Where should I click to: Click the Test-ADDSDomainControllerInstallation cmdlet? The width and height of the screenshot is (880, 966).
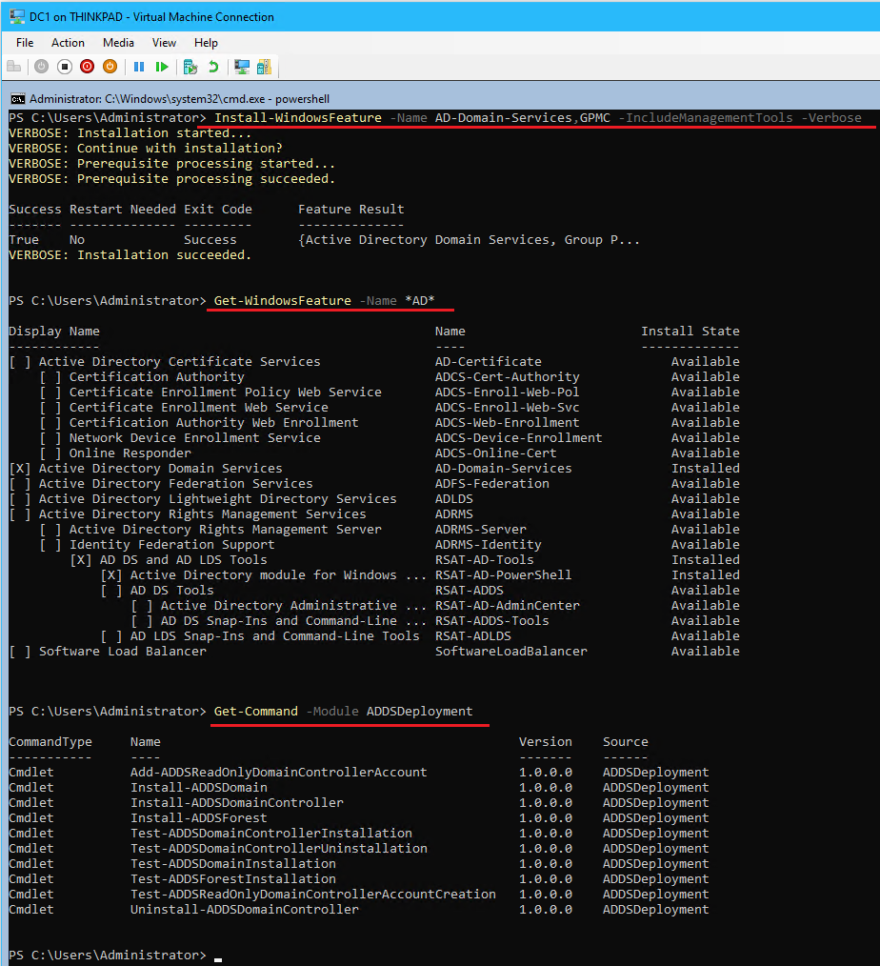click(271, 834)
